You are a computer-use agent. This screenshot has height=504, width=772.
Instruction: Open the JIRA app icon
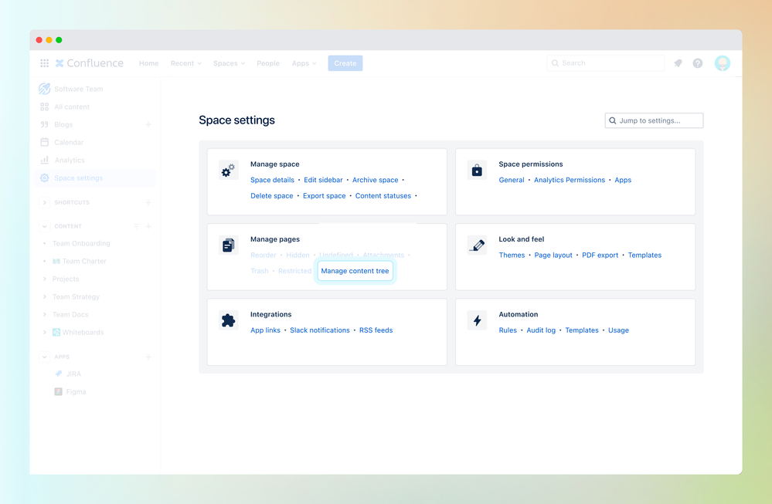[x=59, y=374]
